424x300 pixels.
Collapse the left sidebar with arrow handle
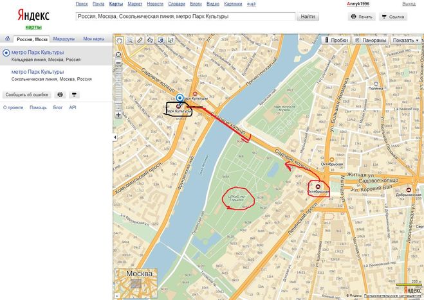115,137
